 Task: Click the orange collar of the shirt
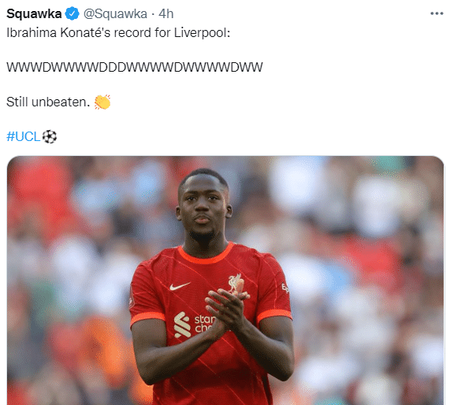(x=206, y=254)
